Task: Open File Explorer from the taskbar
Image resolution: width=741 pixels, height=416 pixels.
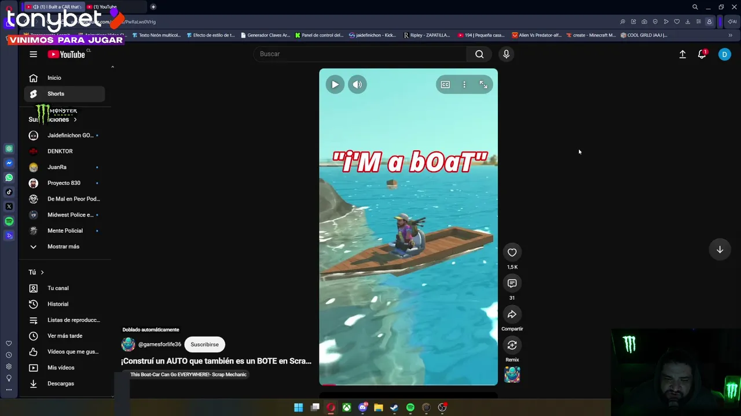Action: 379,407
